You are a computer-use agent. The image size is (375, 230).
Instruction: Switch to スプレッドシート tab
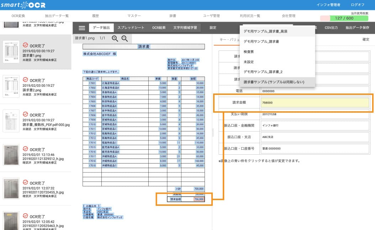[x=131, y=28]
